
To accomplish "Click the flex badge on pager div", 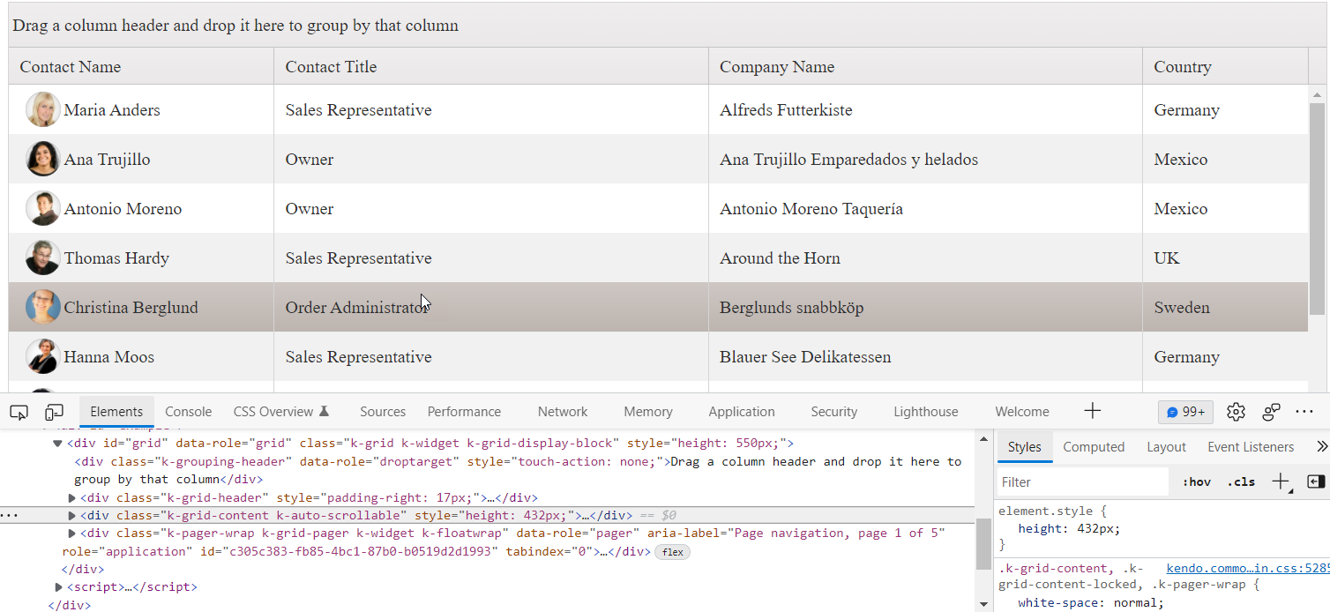I will click(x=672, y=552).
